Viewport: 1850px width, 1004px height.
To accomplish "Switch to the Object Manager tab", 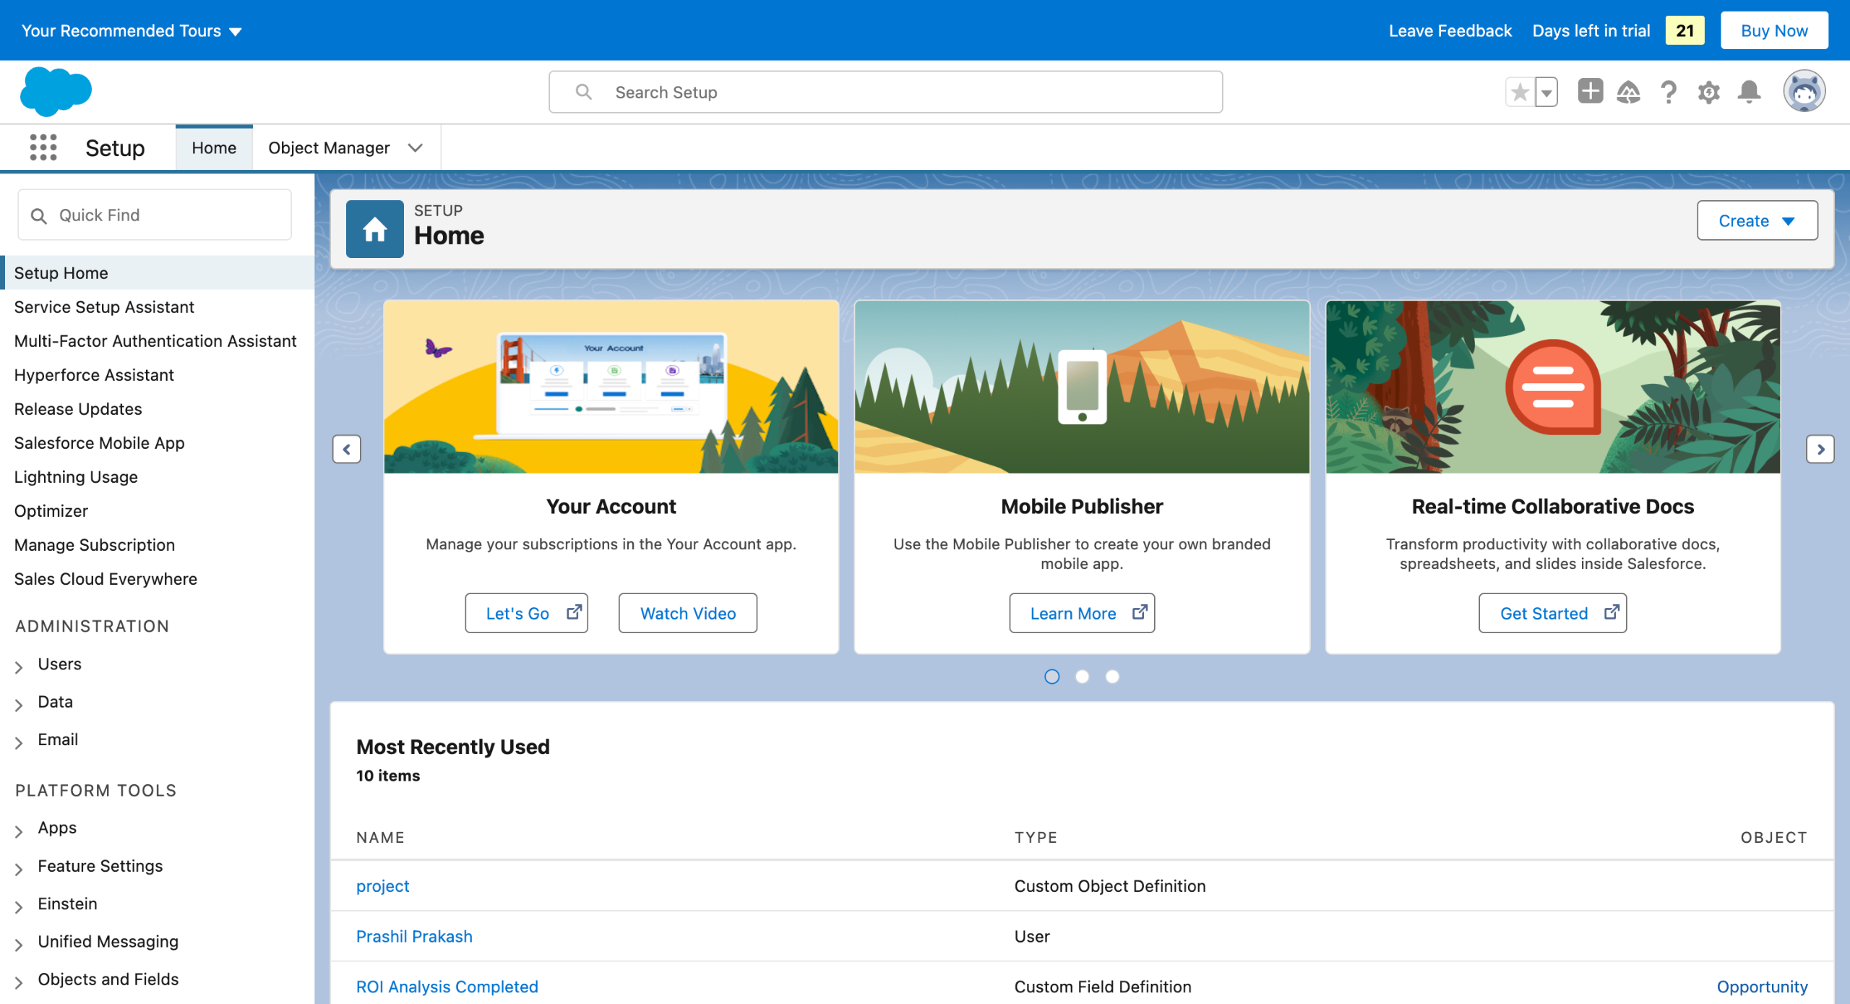I will click(x=329, y=147).
